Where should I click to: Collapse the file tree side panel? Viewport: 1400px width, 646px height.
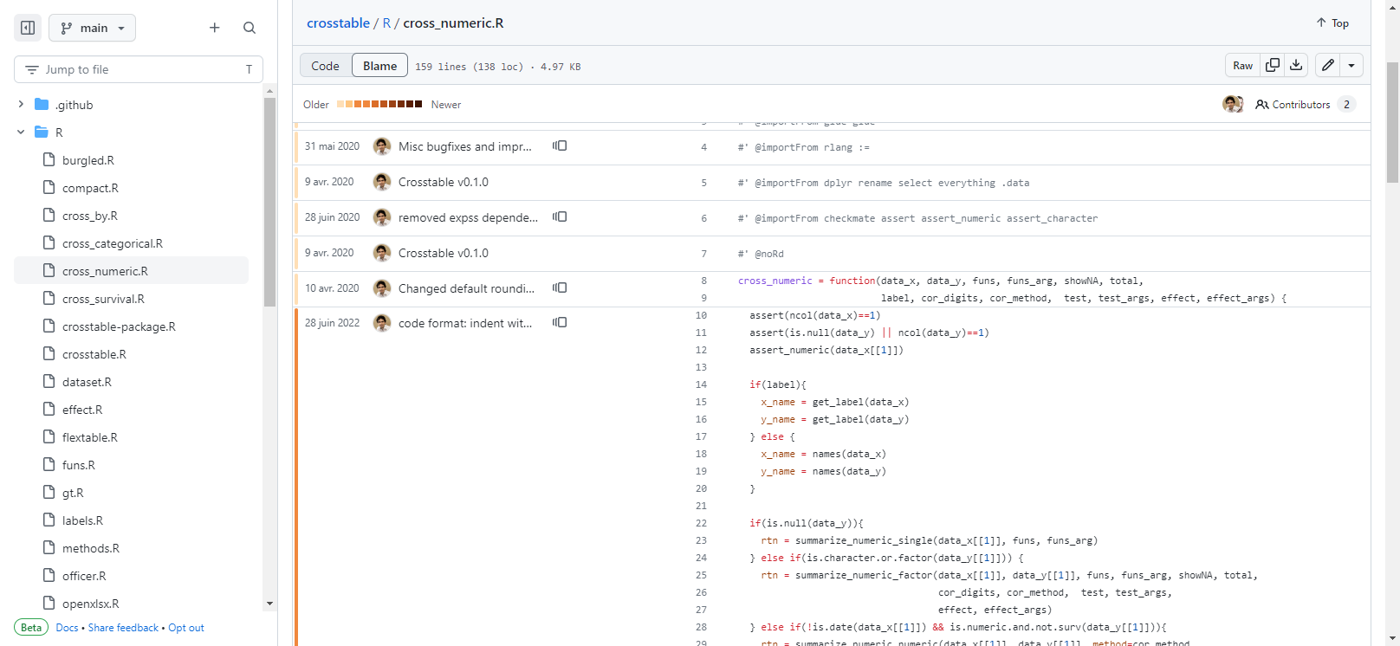pos(28,28)
